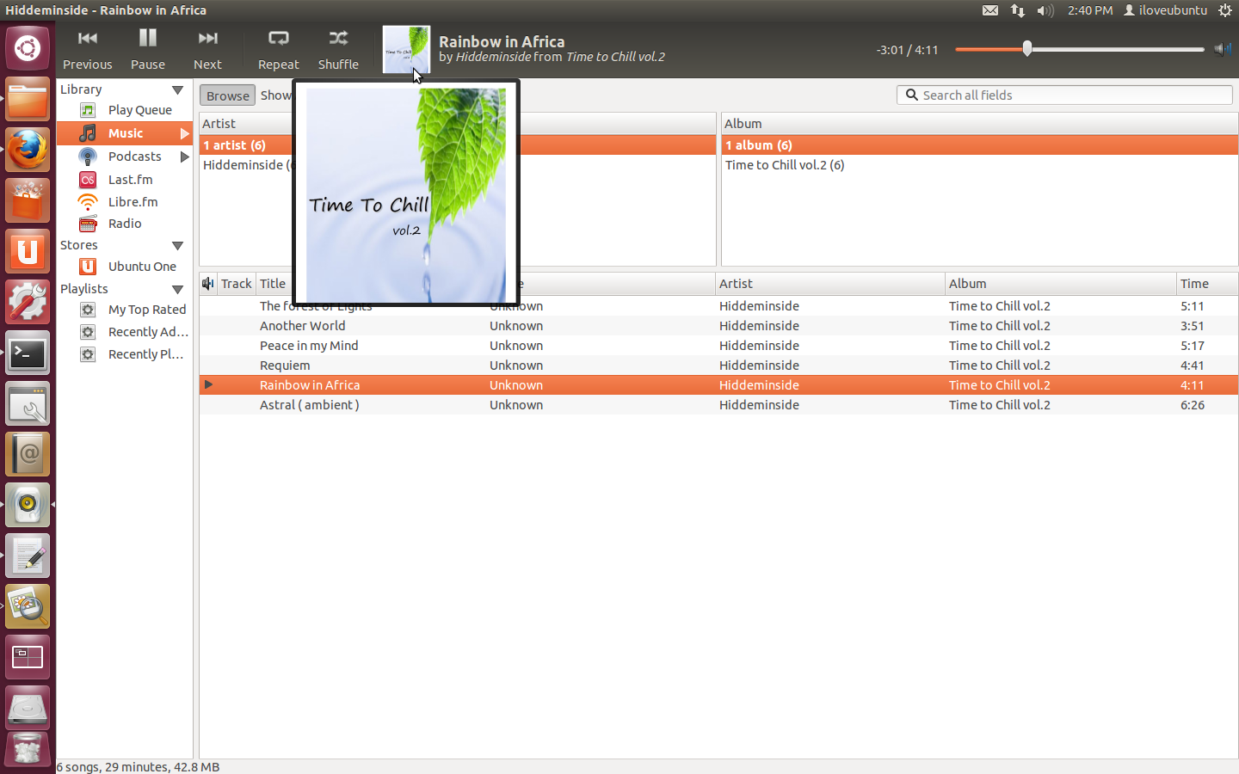Open My Top Rated playlist
Screen dimensions: 1239x774
pos(147,310)
